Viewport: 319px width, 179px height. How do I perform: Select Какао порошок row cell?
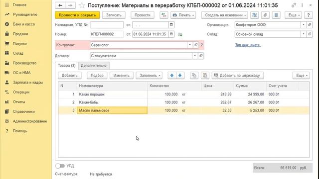click(112, 94)
